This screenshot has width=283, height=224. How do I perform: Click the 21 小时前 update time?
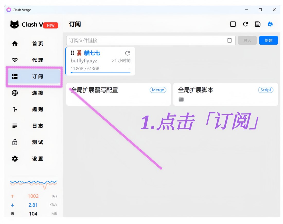click(121, 60)
